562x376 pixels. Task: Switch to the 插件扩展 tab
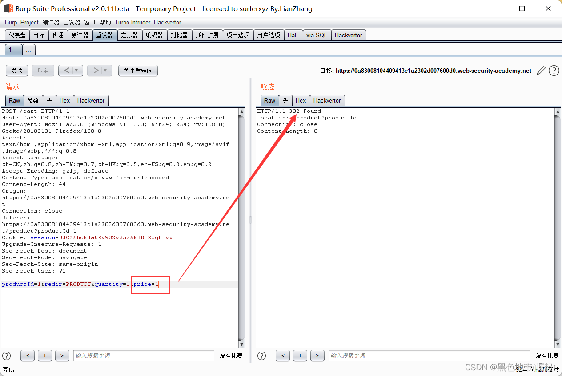[207, 35]
